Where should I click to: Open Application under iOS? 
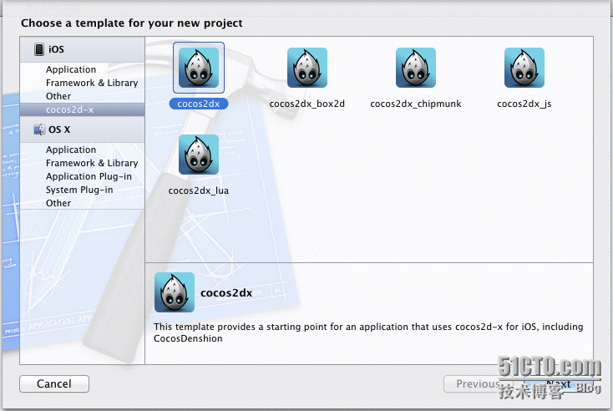click(71, 69)
